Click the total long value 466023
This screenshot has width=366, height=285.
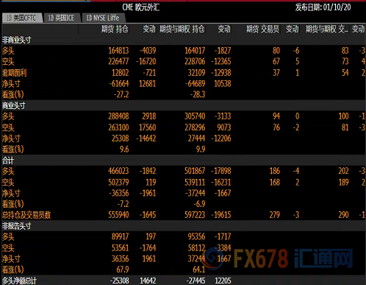click(118, 171)
